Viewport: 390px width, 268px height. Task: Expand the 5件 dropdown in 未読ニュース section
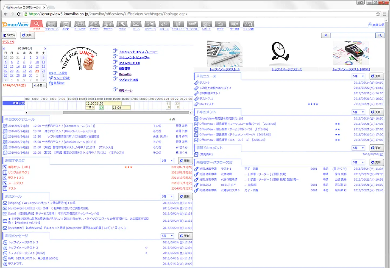click(358, 76)
